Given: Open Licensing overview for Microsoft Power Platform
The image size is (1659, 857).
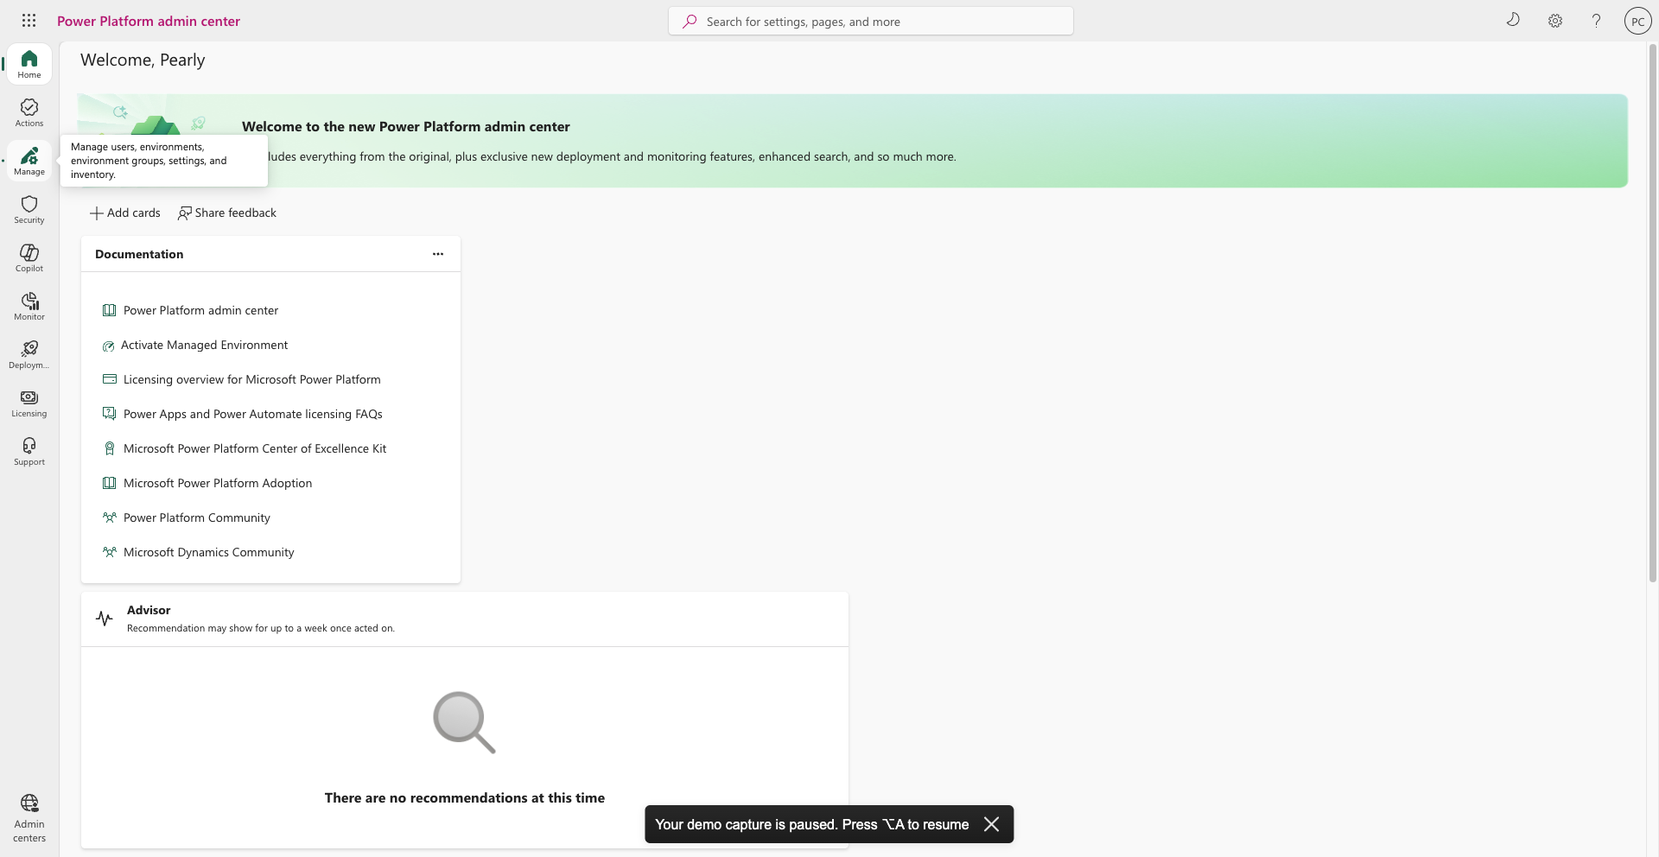Looking at the screenshot, I should click(251, 379).
